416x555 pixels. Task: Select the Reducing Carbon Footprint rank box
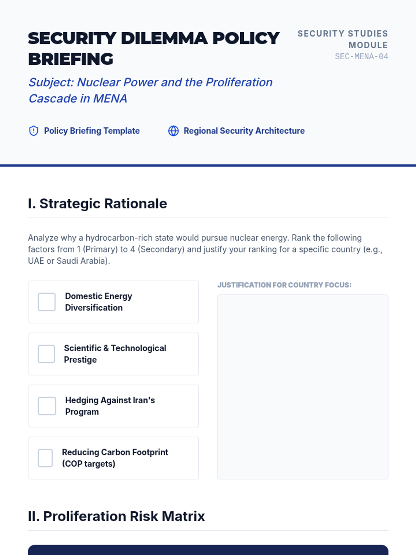(x=45, y=458)
